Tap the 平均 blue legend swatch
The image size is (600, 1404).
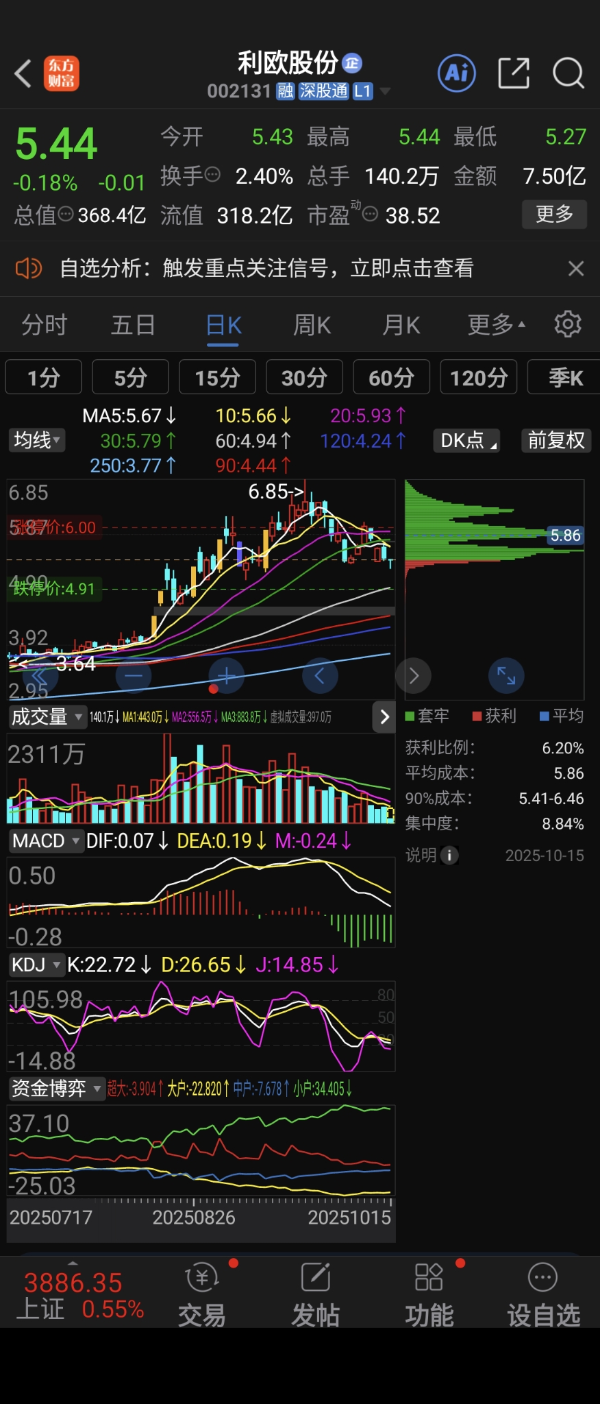tap(544, 716)
